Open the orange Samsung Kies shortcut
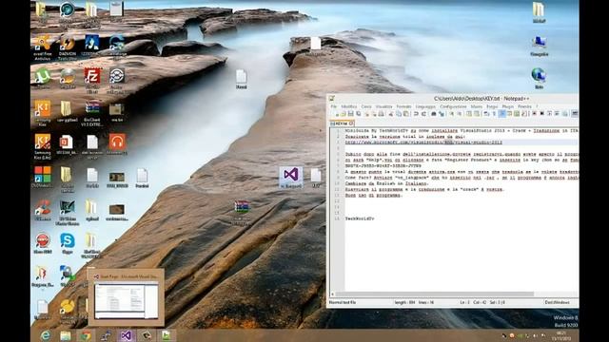Screen dimensions: 609x342 tap(43, 112)
